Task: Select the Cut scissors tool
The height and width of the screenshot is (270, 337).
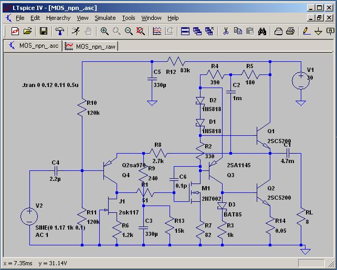Action: pyautogui.click(x=226, y=31)
